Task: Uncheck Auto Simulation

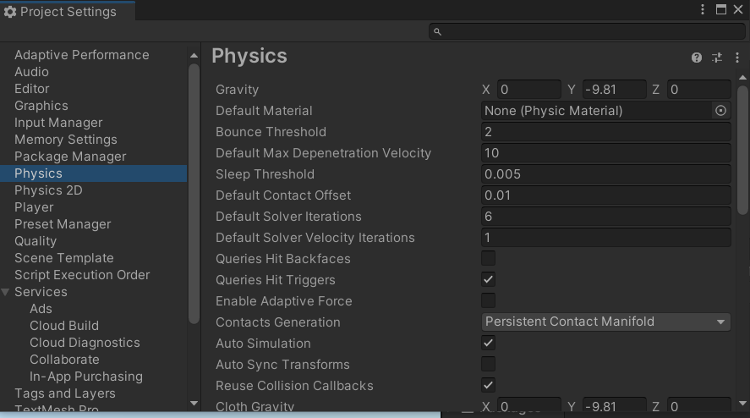Action: pyautogui.click(x=489, y=344)
